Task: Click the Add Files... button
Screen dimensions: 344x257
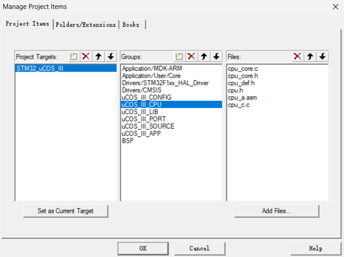Action: [x=276, y=211]
